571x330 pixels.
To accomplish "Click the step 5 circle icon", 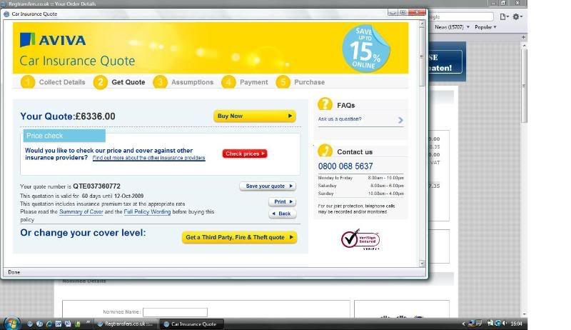I will (x=283, y=82).
